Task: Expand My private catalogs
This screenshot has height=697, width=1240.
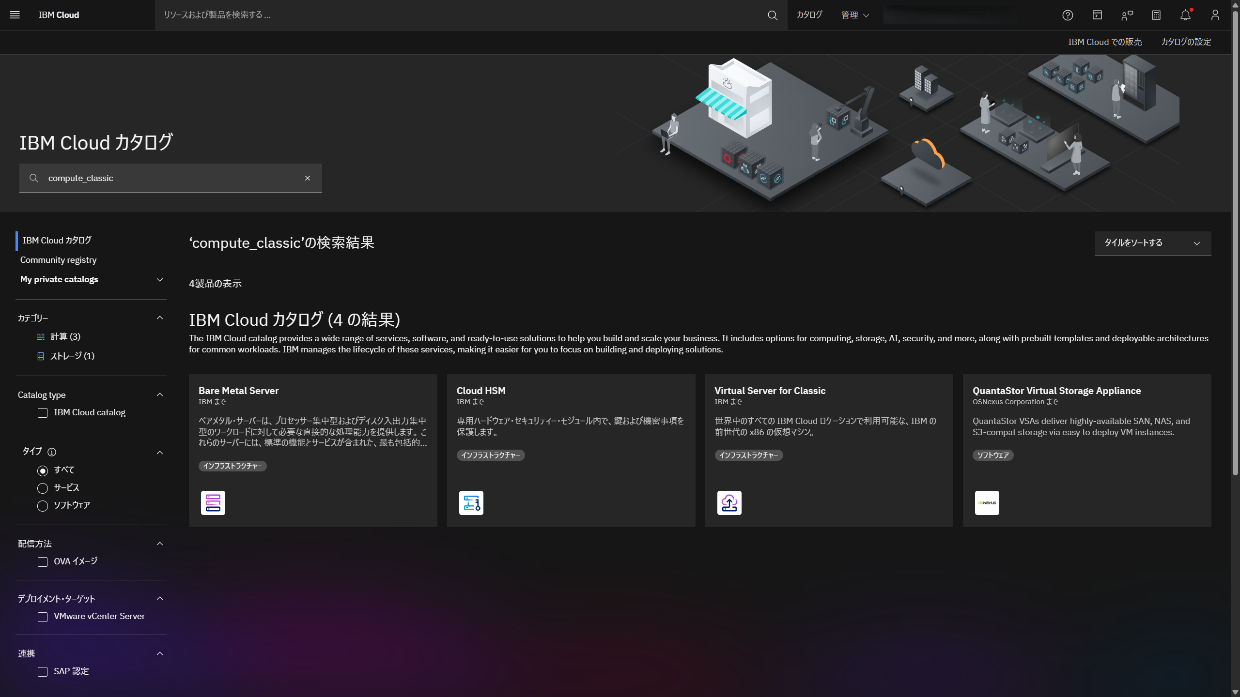Action: [160, 279]
